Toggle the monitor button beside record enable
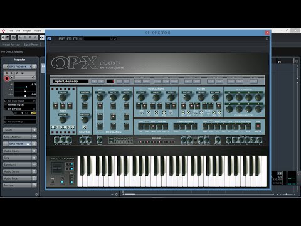The image size is (301, 226). pyautogui.click(x=12, y=77)
